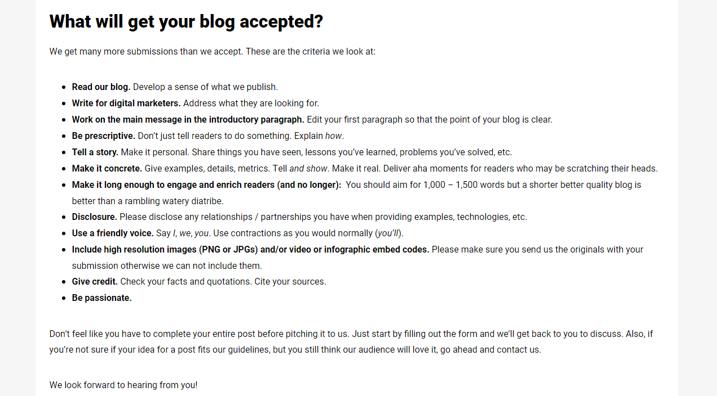Screen dimensions: 717x396
Task: Click the italic 'how' word
Action: tap(333, 136)
